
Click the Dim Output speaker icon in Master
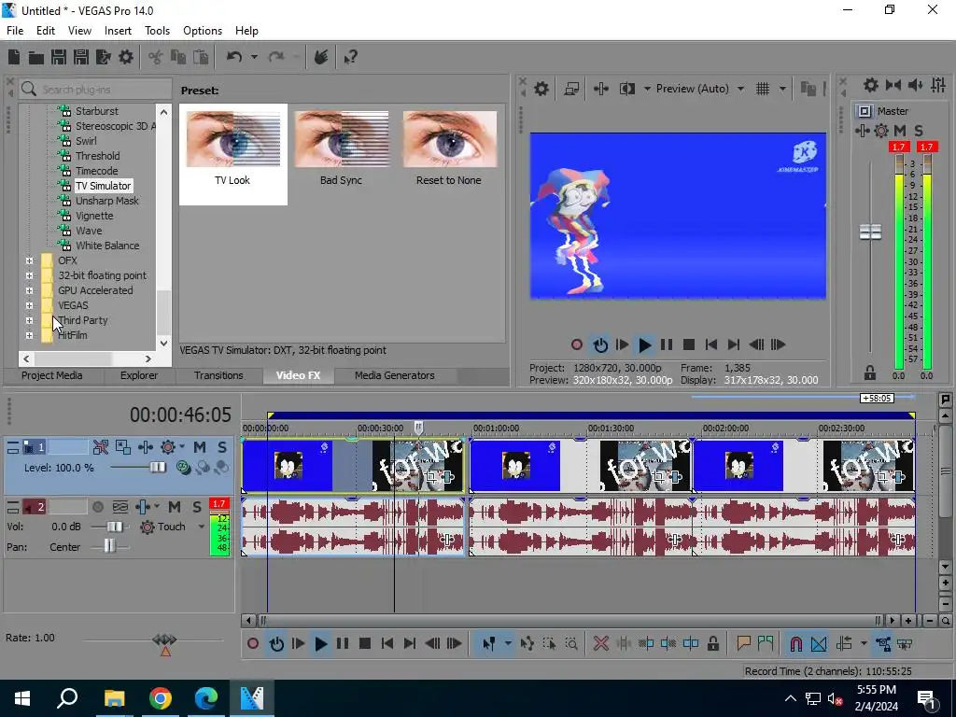(915, 85)
